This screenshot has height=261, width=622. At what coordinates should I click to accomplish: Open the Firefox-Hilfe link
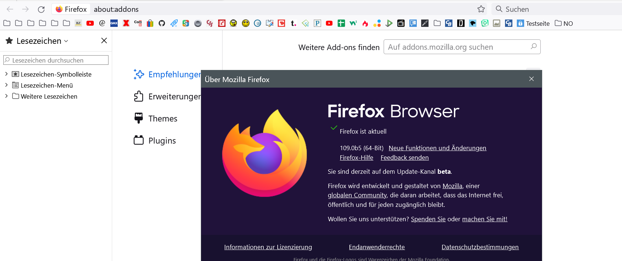click(x=356, y=158)
